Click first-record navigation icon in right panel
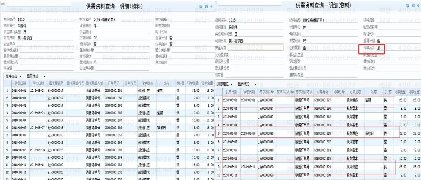The image size is (421, 180). click(413, 5)
